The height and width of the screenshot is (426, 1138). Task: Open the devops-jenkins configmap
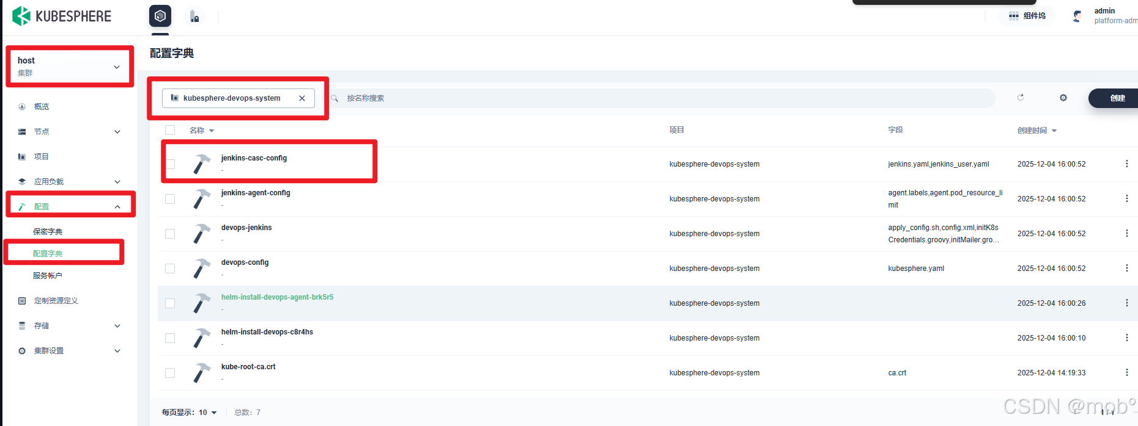pos(246,228)
